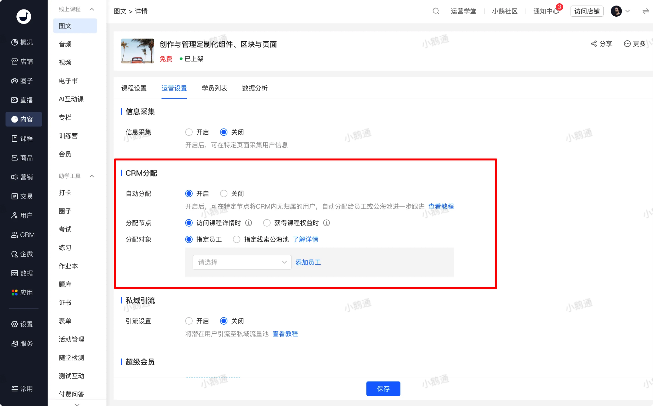This screenshot has height=406, width=653.
Task: Click 添加员工 link
Action: pos(308,262)
